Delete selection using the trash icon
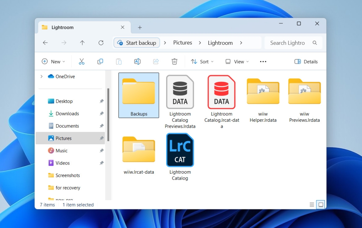Screen dimensions: 362x228 [x=174, y=61]
